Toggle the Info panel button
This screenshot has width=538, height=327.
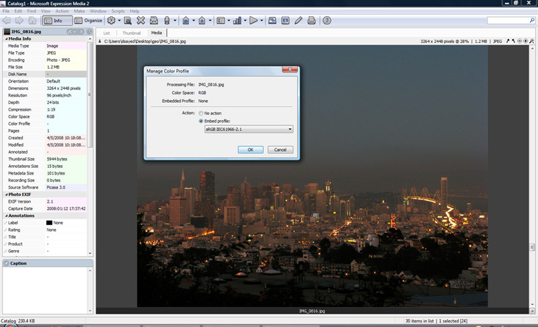57,21
